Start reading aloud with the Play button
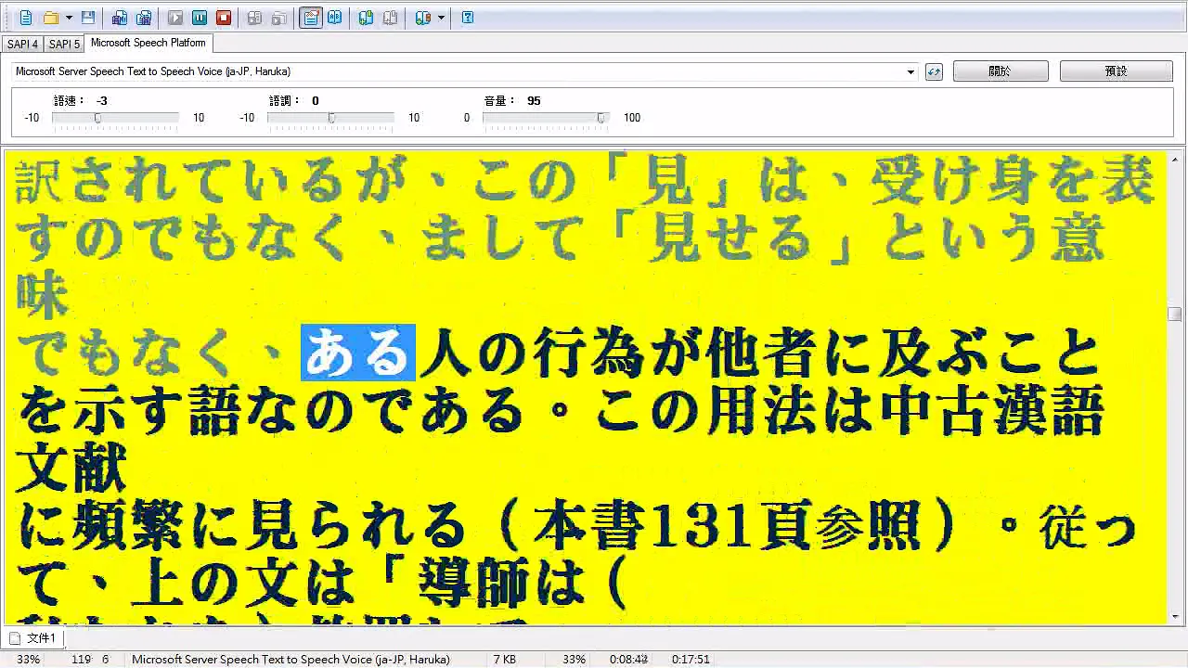This screenshot has height=668, width=1188. (x=175, y=18)
